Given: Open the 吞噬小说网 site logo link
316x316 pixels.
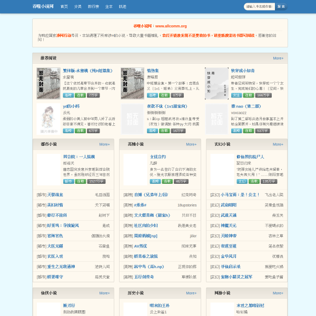Looking at the screenshot, I should click(43, 6).
